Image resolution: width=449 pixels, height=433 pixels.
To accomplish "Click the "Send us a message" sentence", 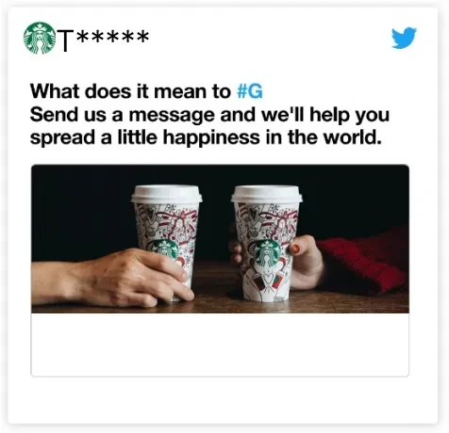I will click(x=209, y=115).
